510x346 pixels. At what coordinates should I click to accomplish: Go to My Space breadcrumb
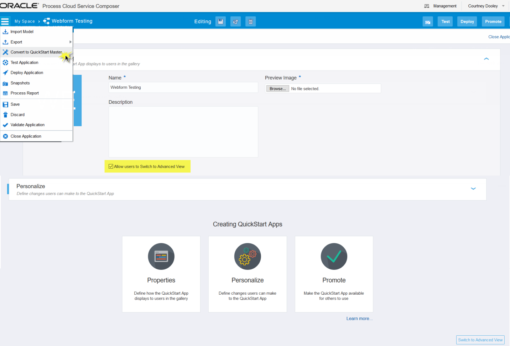[25, 21]
